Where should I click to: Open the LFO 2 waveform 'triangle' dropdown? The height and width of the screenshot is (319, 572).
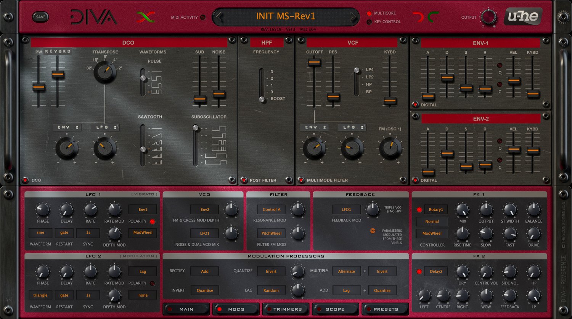click(40, 295)
